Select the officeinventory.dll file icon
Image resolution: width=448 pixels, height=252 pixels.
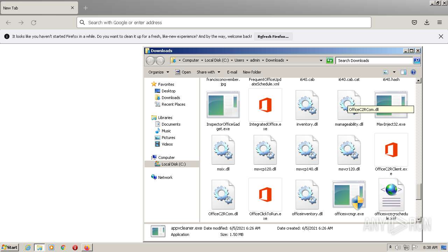307,195
